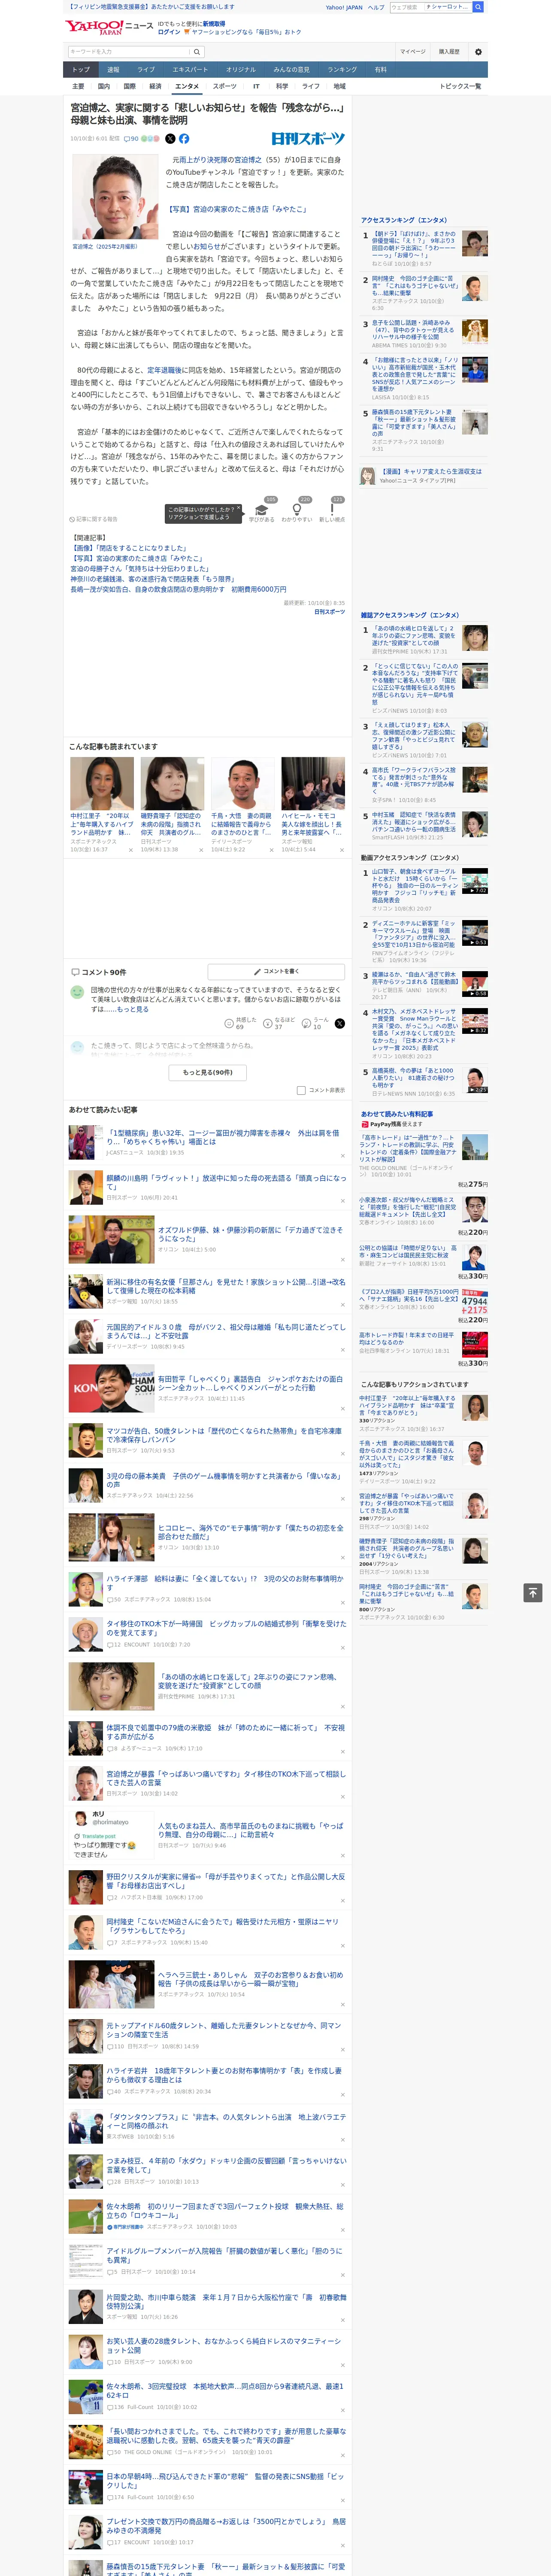Open 購入履歴 link
The height and width of the screenshot is (2576, 551).
449,51
